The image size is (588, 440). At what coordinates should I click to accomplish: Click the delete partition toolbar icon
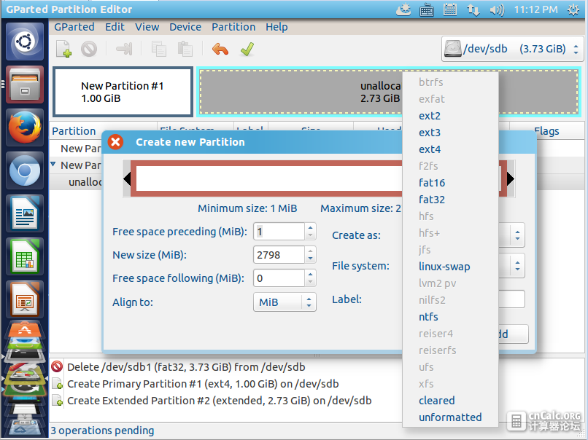pos(89,49)
